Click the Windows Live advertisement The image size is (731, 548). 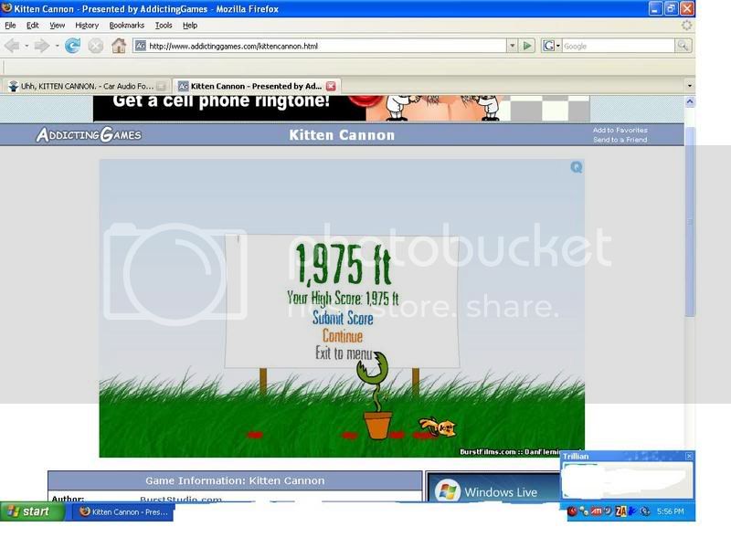494,488
